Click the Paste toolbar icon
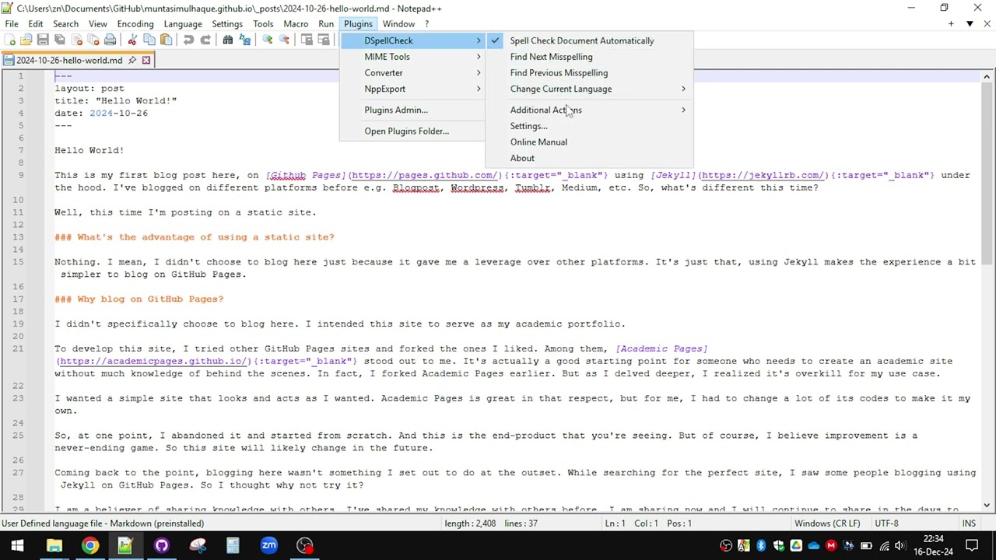The height and width of the screenshot is (560, 996). (x=166, y=40)
